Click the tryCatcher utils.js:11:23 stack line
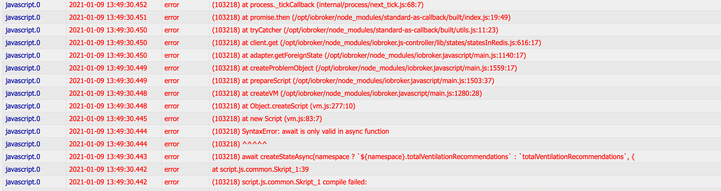Viewport: 721px width, 191px height. click(x=355, y=30)
